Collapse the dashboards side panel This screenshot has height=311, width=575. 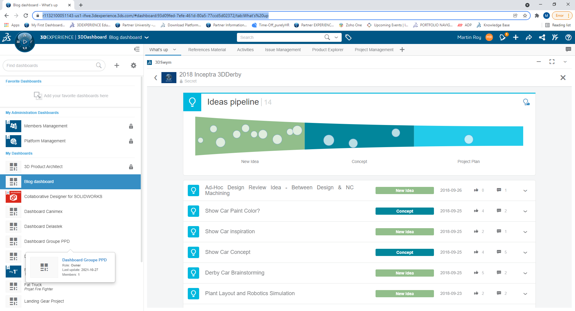pos(137,49)
